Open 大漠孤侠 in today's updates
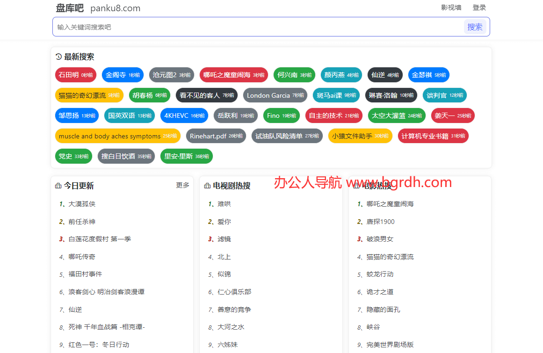This screenshot has width=543, height=353. (82, 204)
